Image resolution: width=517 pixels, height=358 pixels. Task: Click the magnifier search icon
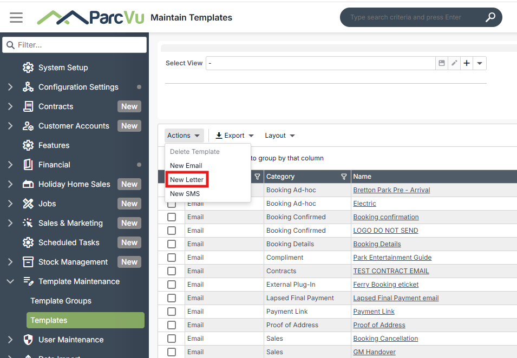[490, 17]
